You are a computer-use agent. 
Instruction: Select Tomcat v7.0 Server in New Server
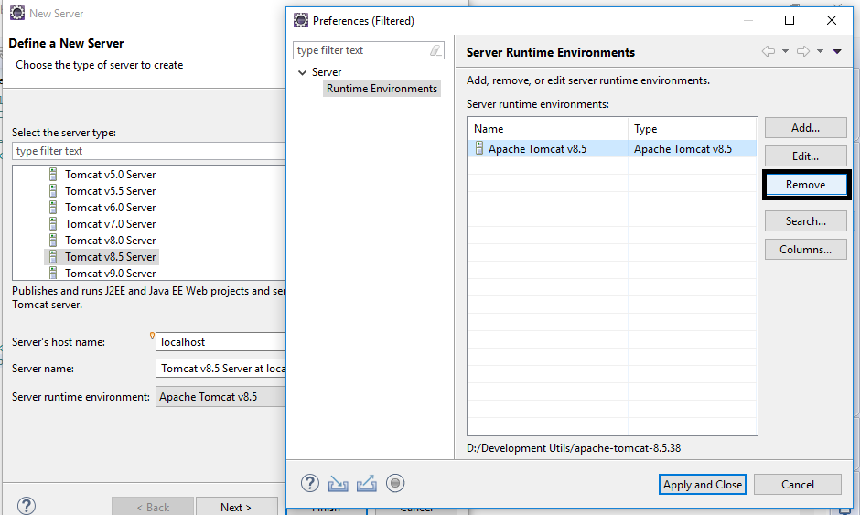(110, 224)
